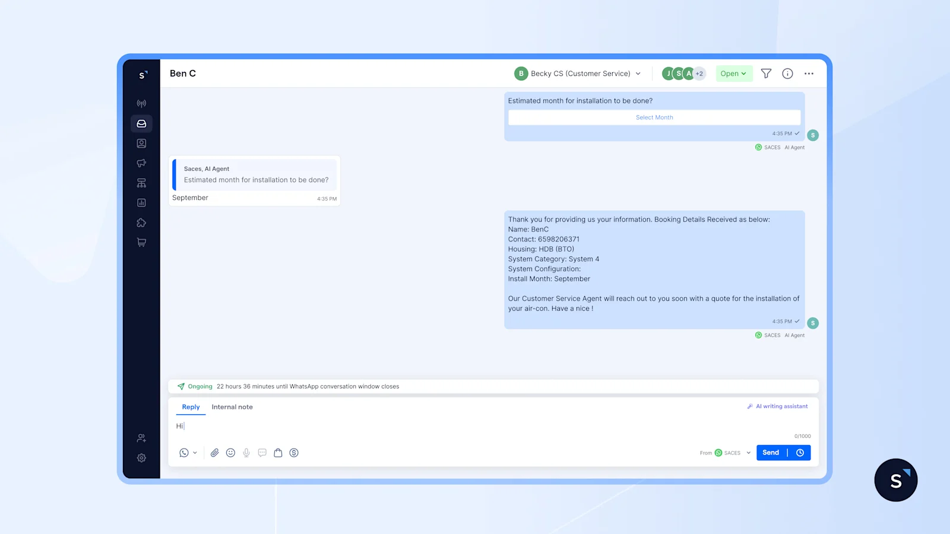Open the AI writing assistant
The height and width of the screenshot is (534, 950).
click(x=777, y=406)
